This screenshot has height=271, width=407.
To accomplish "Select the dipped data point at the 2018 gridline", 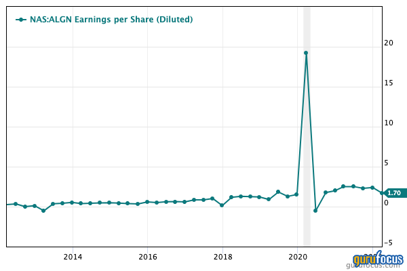I will tap(222, 205).
